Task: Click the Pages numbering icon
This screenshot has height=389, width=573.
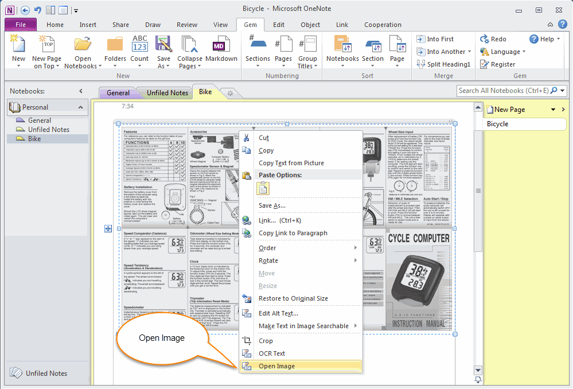Action: pyautogui.click(x=283, y=44)
